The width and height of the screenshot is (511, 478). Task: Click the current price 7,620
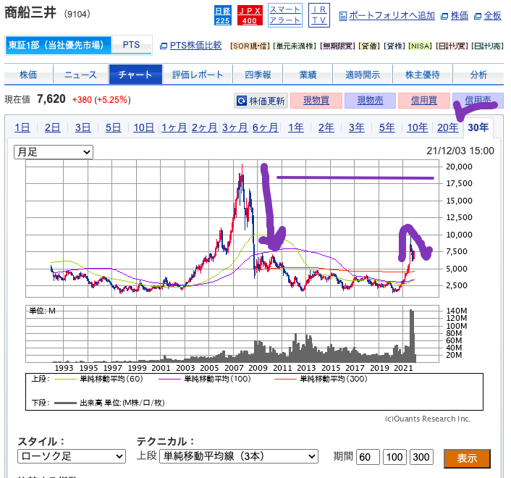pos(51,98)
